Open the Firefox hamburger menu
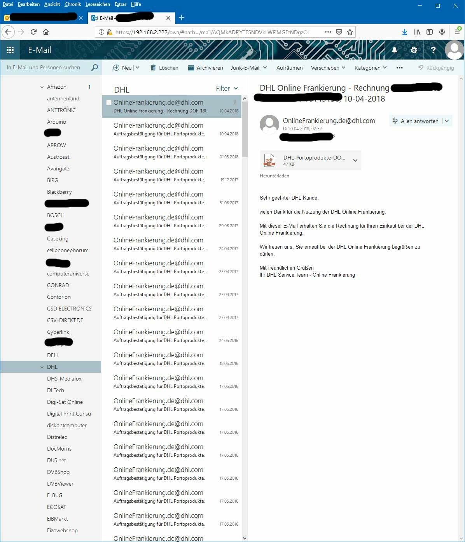This screenshot has width=465, height=542. tap(458, 32)
